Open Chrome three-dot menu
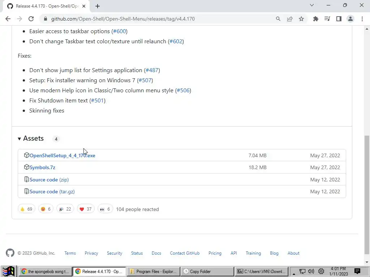 point(362,19)
